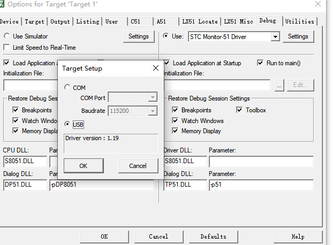Toggle Load Application at Startup for driver
Viewport: 333px width, 245px height.
pyautogui.click(x=166, y=63)
